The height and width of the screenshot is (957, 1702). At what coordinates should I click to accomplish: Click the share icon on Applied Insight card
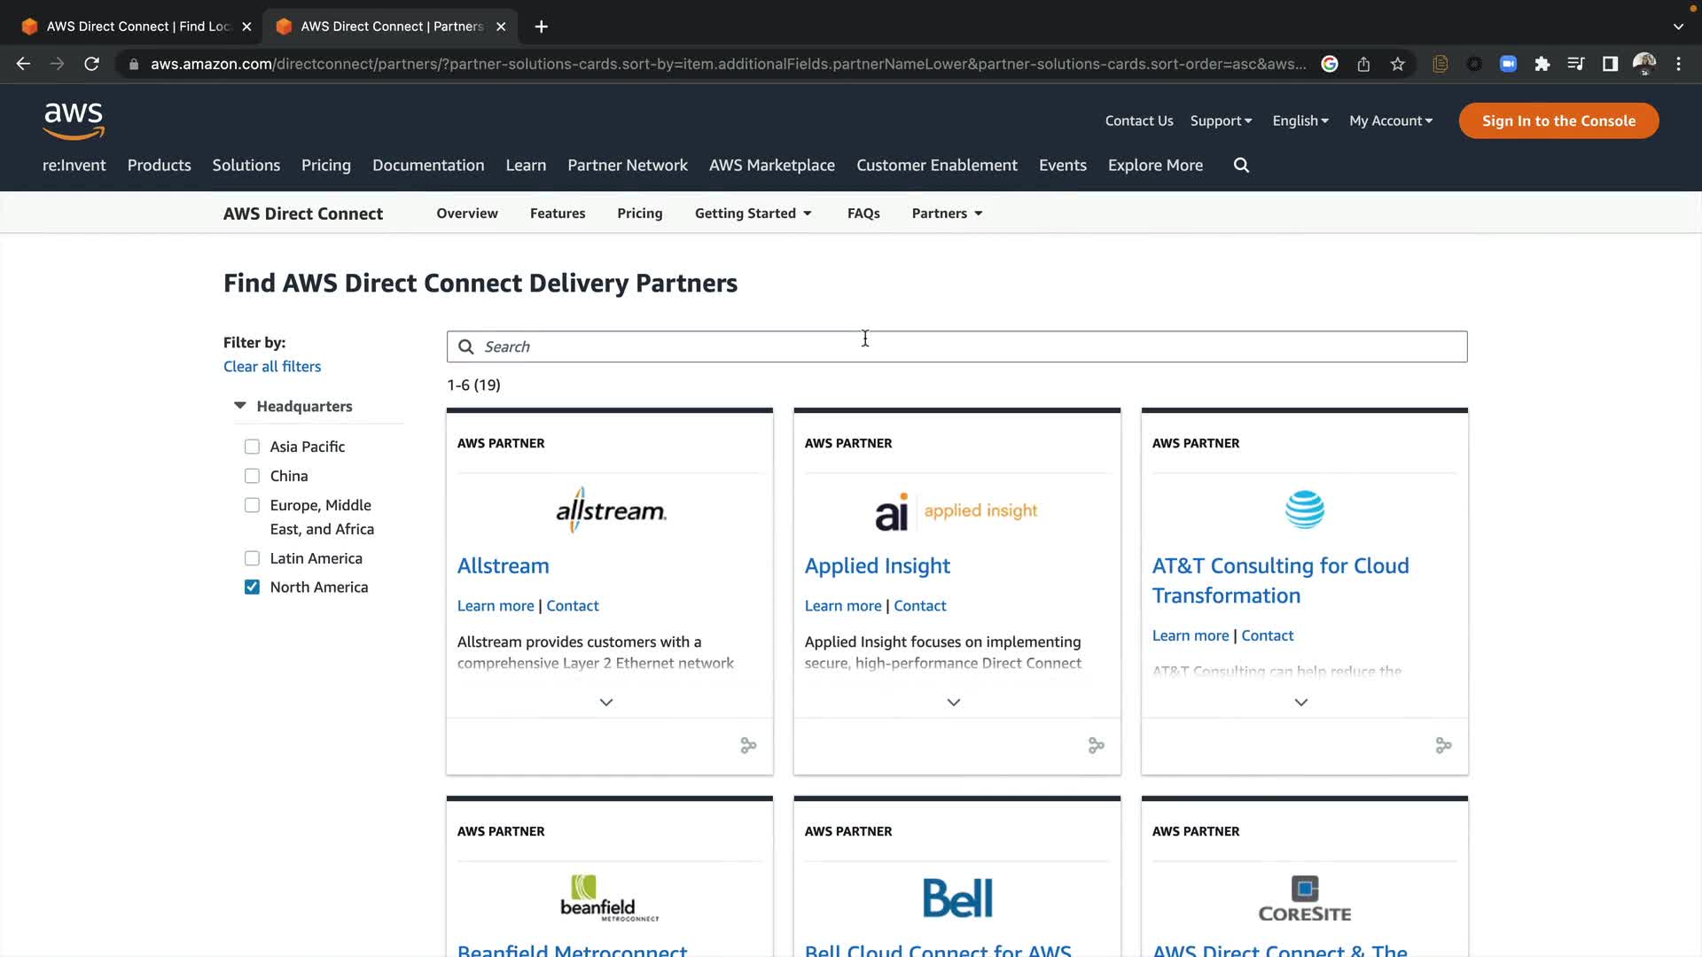click(x=1096, y=745)
